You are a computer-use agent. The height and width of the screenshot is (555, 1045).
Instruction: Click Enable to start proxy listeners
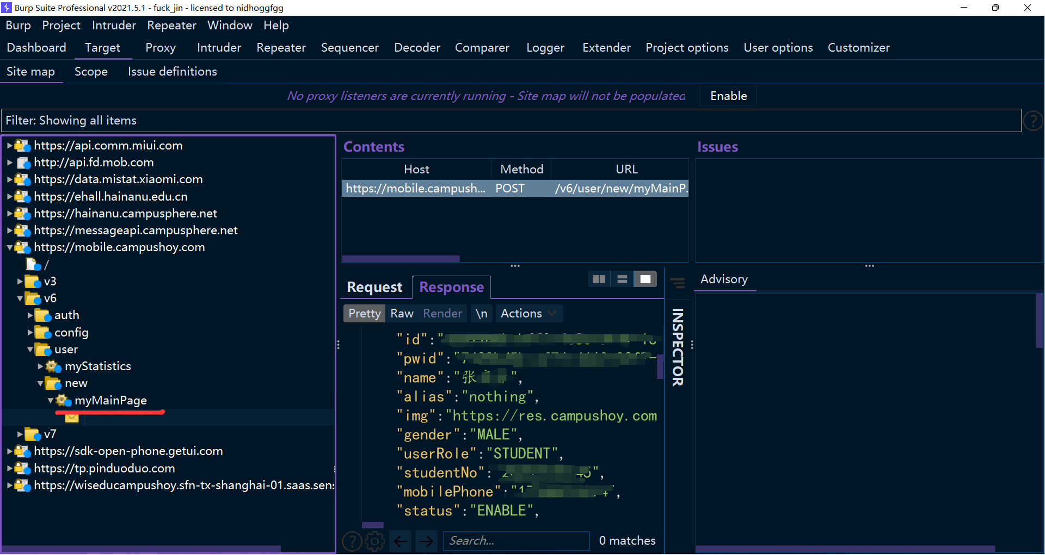click(728, 96)
